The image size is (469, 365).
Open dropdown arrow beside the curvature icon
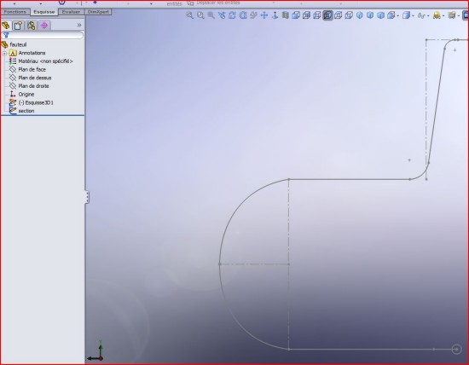428,16
